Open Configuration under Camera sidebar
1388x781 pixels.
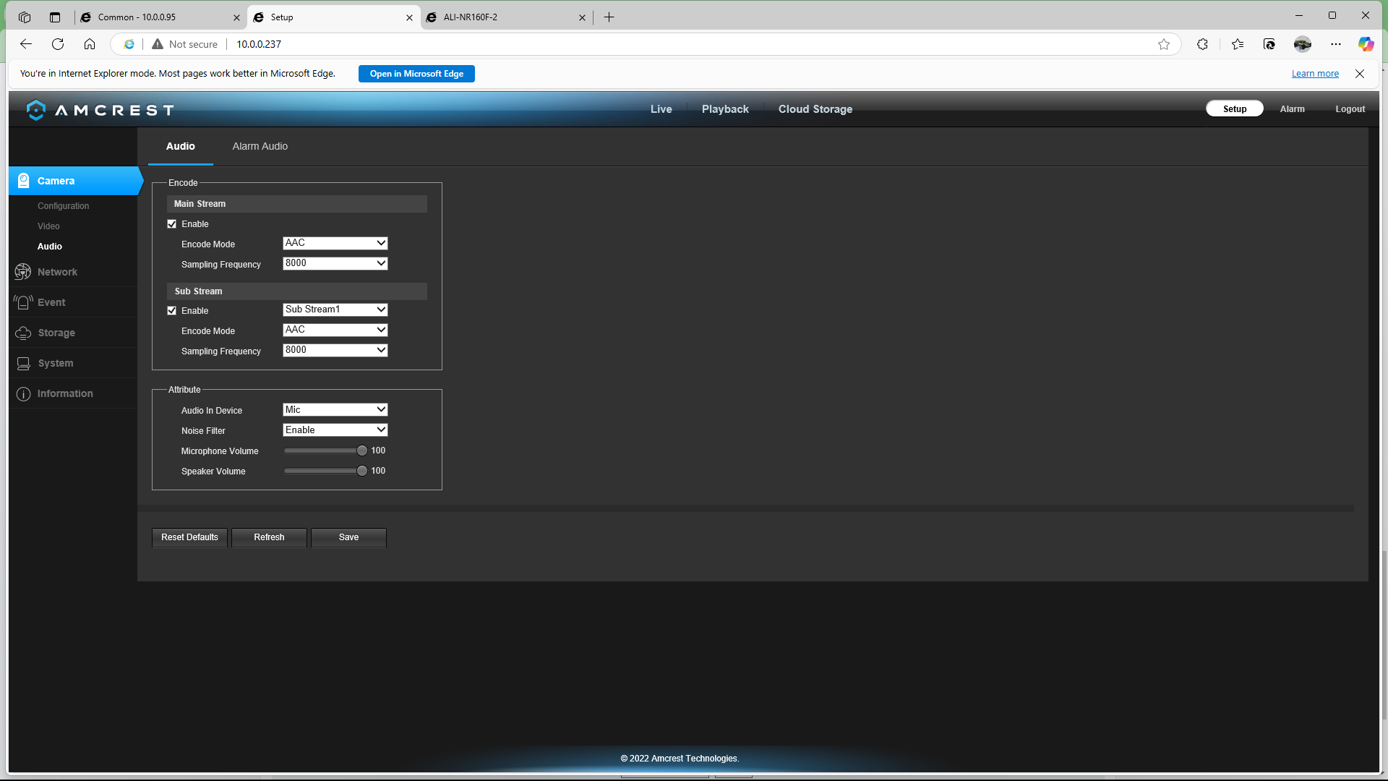(64, 206)
